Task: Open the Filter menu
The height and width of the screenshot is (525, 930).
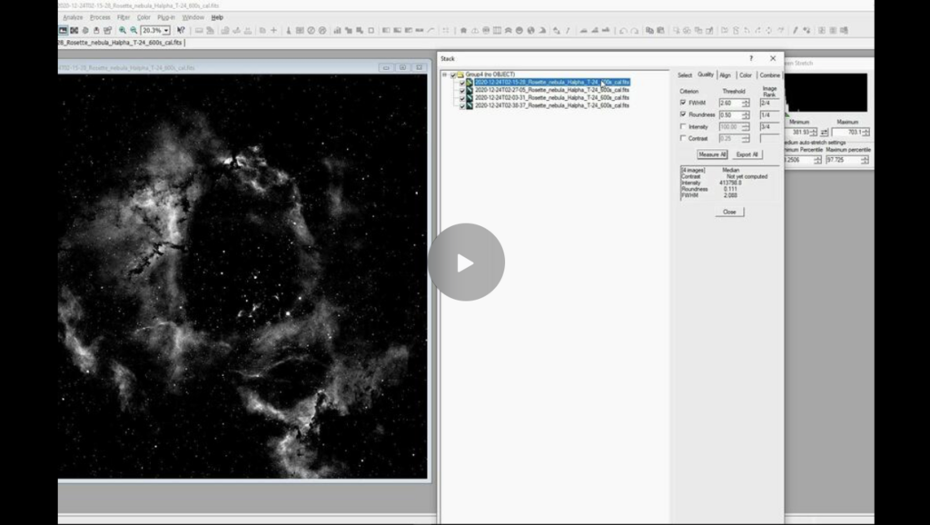Action: click(x=124, y=18)
